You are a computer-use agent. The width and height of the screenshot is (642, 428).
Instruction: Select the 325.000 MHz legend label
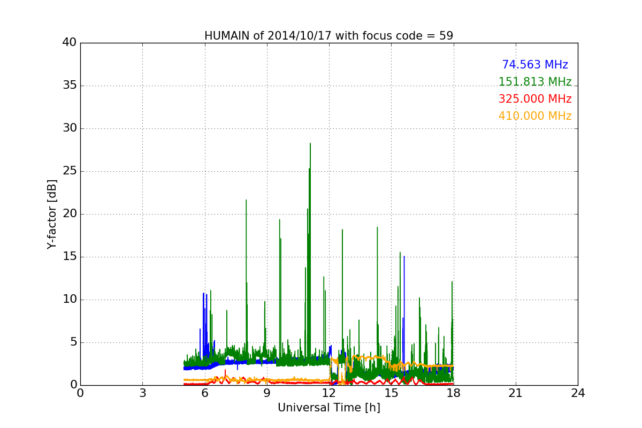(x=535, y=99)
